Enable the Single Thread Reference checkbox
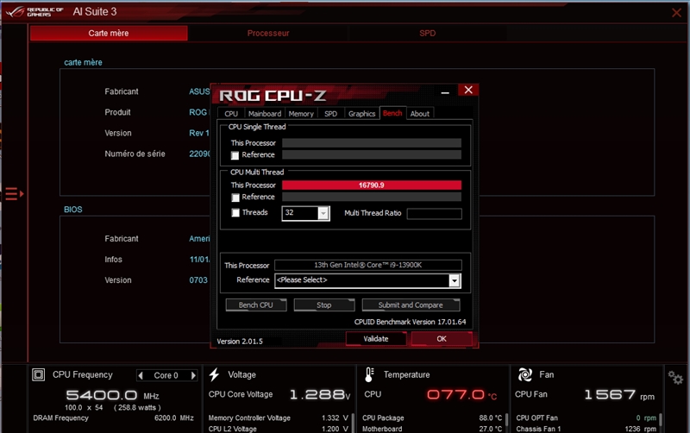 235,155
